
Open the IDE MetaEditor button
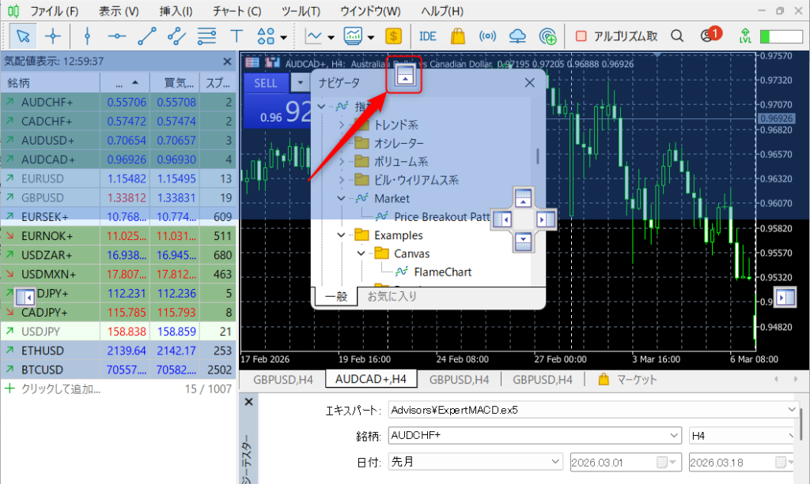click(428, 36)
